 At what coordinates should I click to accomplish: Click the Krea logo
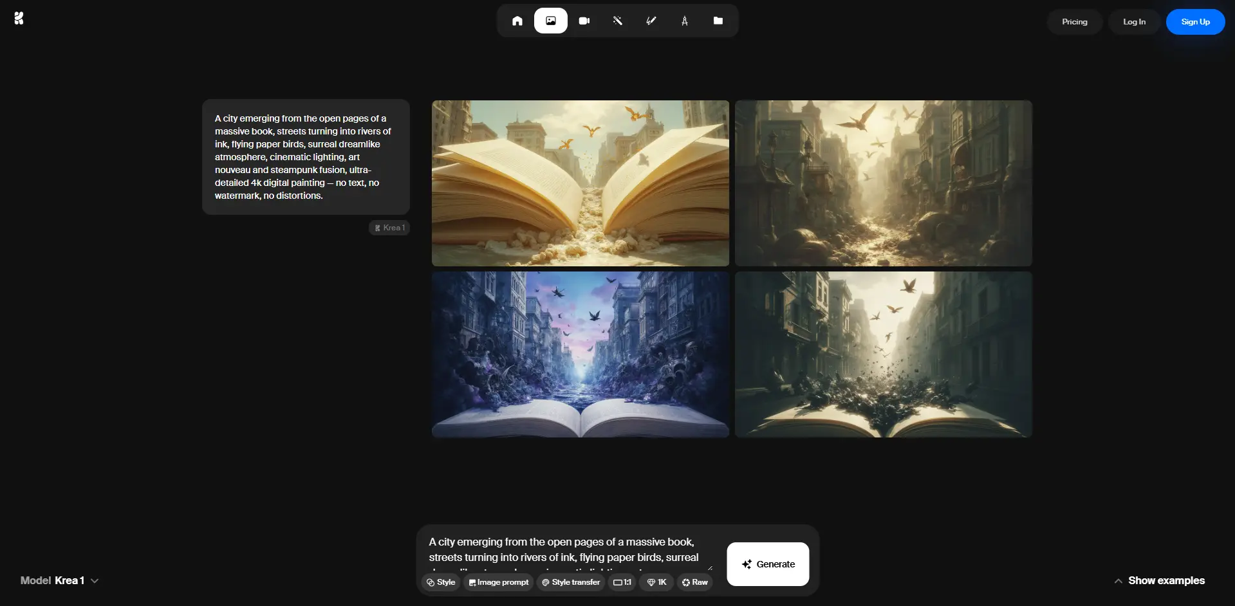coord(19,19)
